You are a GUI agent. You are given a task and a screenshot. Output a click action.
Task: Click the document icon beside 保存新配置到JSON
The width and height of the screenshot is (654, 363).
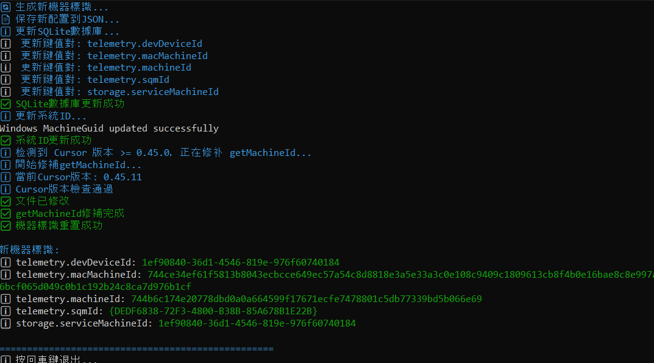(x=5, y=19)
